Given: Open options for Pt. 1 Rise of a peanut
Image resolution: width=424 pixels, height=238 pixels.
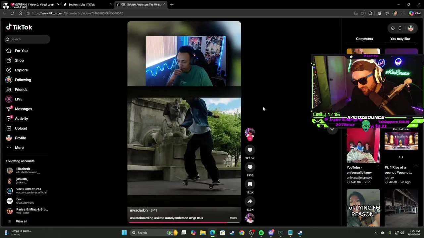Looking at the screenshot, I should point(416,167).
